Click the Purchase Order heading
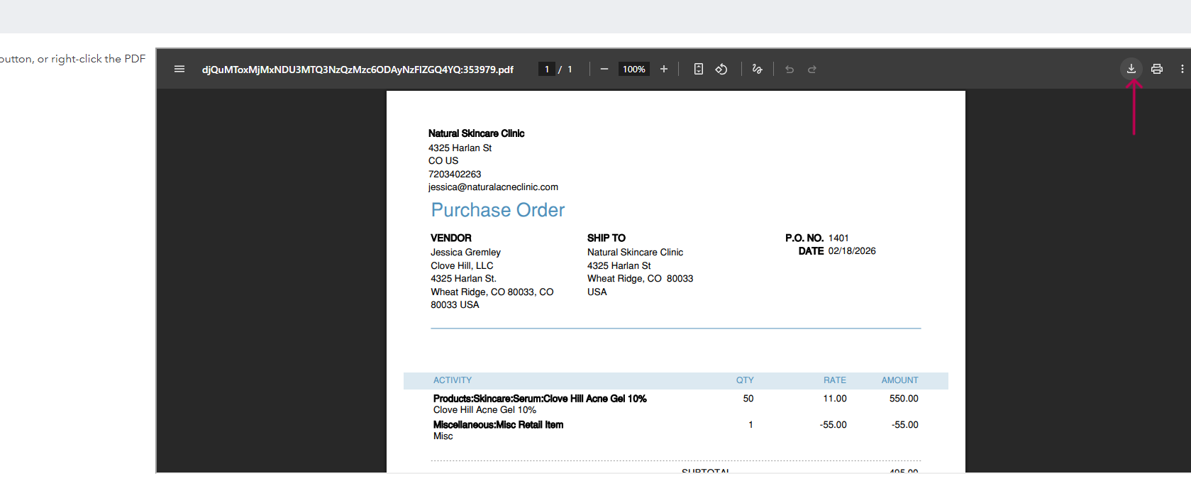Viewport: 1191px width, 486px height. click(498, 210)
